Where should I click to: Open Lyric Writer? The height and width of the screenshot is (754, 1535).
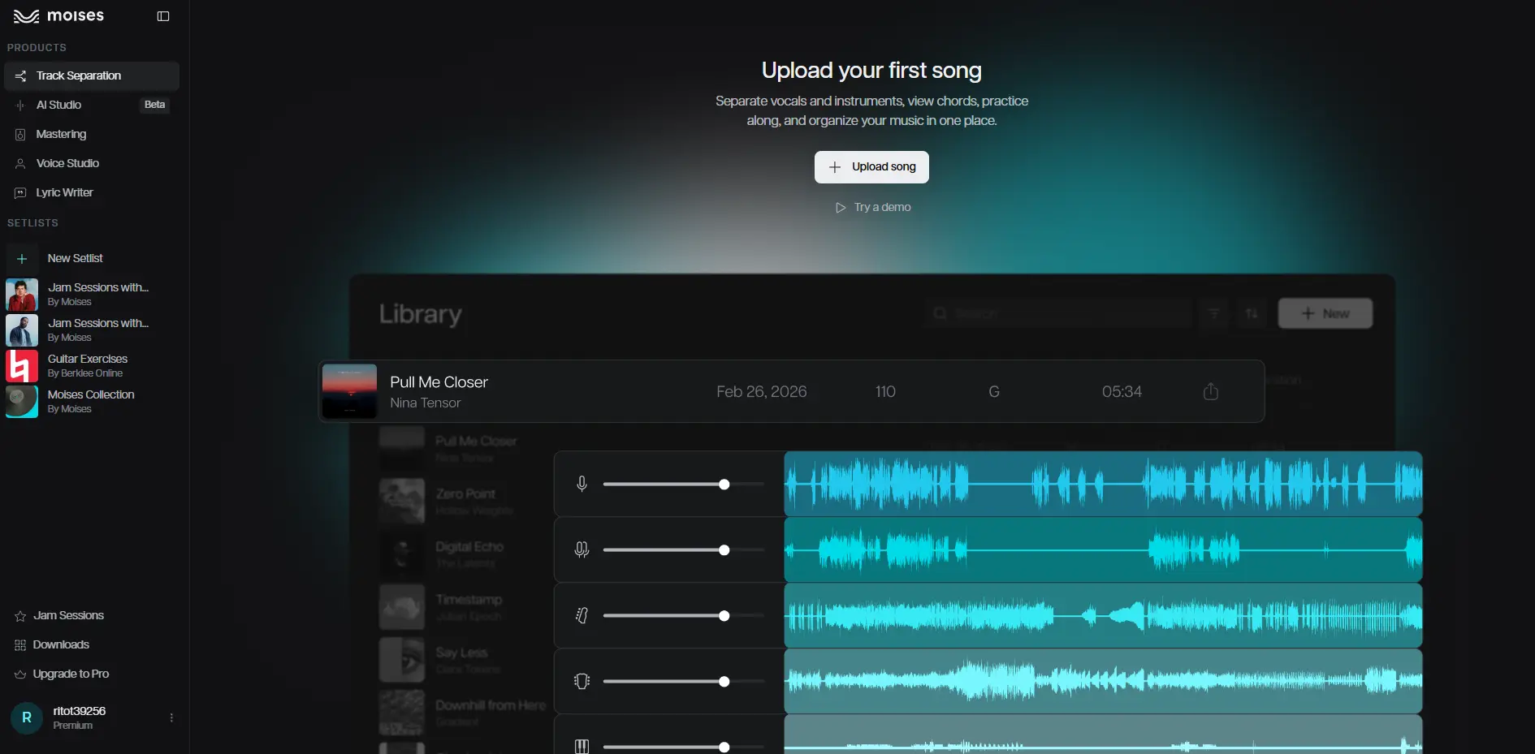coord(92,192)
